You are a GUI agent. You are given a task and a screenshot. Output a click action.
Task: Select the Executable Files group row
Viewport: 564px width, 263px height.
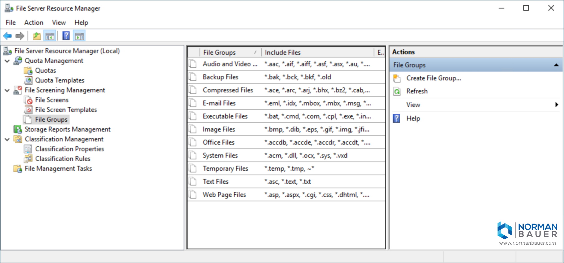pos(225,116)
